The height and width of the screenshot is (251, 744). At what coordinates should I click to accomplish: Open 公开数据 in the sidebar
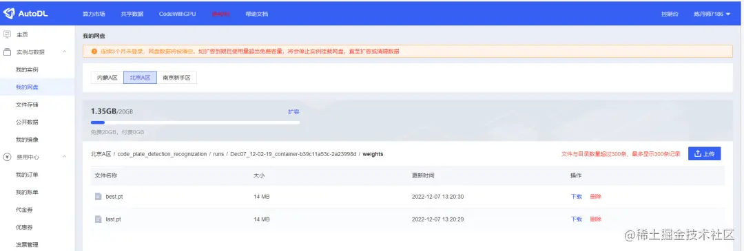(27, 122)
